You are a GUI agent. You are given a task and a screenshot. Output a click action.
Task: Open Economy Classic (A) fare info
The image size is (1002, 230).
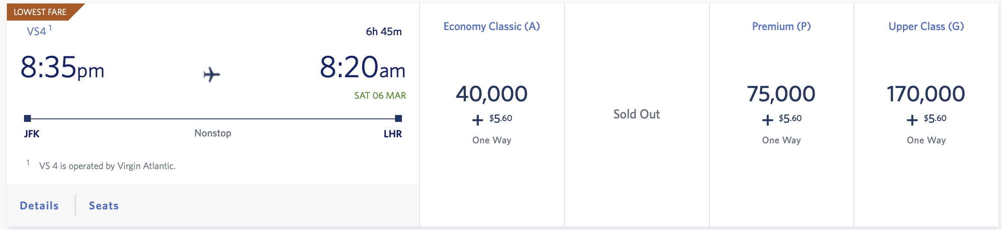[x=492, y=27]
